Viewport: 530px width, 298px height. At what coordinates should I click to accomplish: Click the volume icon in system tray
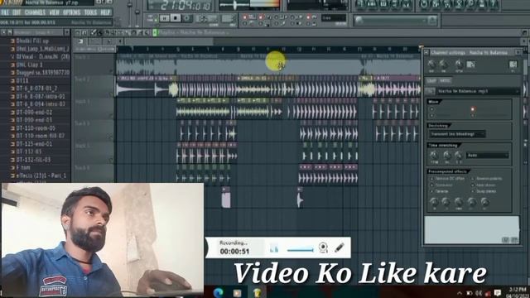coord(479,293)
